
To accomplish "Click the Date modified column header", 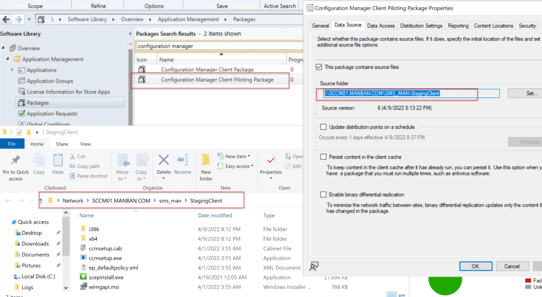I will [214, 216].
